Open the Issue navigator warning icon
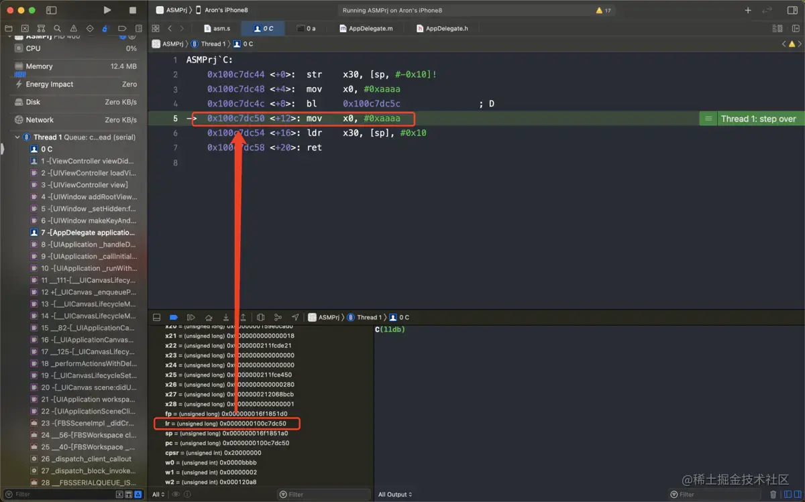 (73, 29)
